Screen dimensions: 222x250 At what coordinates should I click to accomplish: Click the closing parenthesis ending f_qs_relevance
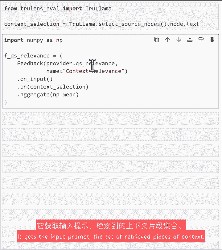tap(6, 102)
